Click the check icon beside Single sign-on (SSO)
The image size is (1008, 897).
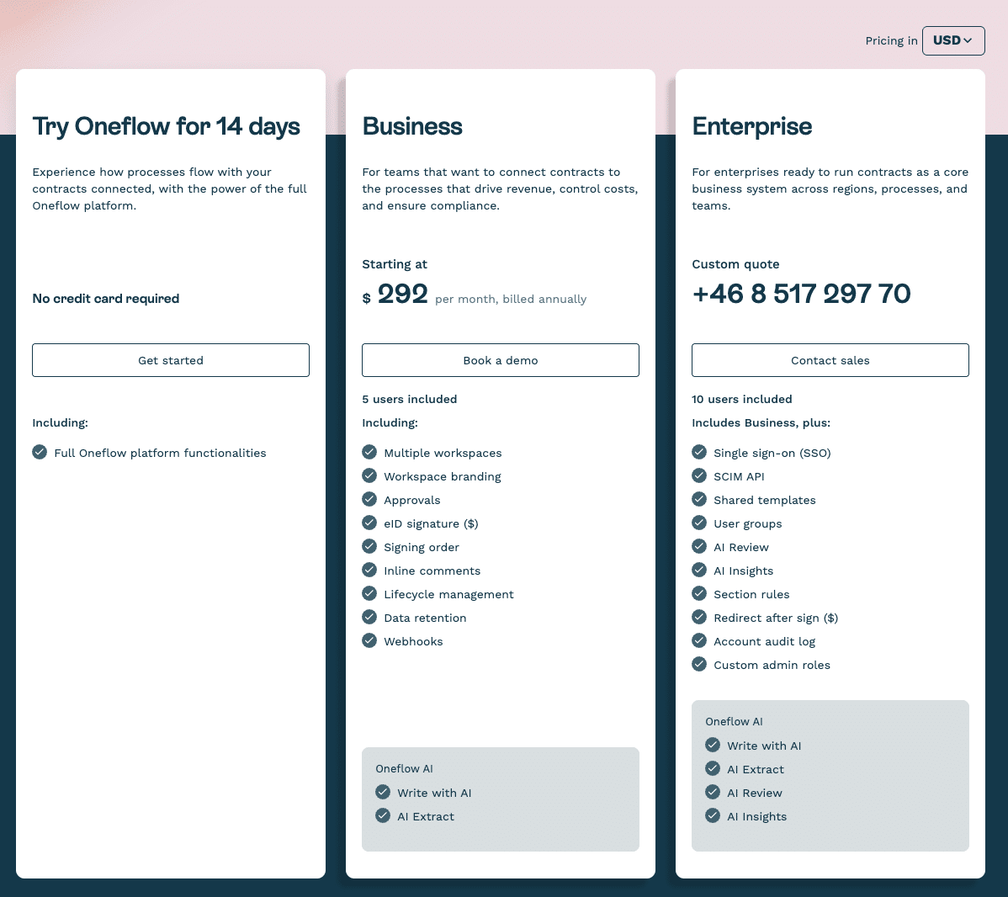[699, 452]
